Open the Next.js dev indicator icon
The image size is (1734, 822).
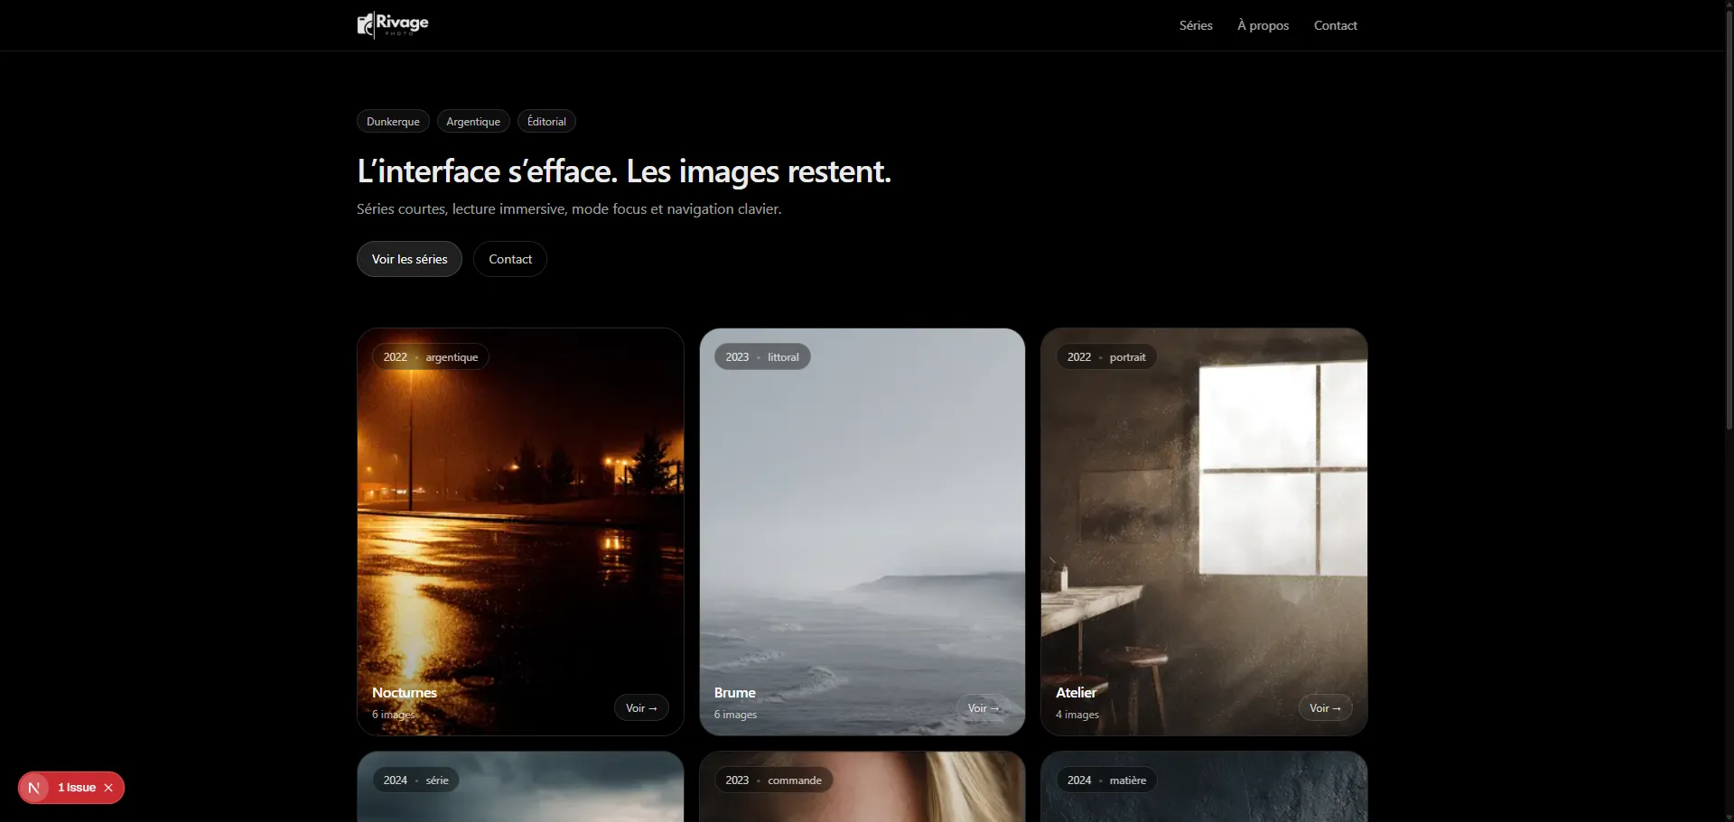click(34, 787)
